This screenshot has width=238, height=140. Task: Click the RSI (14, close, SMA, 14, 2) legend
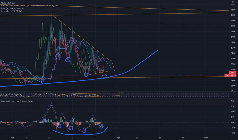coord(13,94)
